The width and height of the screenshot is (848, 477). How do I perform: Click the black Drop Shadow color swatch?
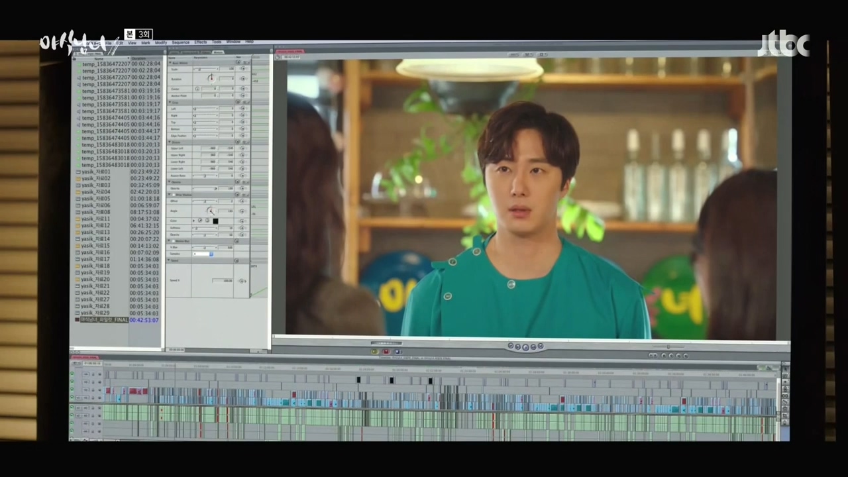tap(215, 221)
